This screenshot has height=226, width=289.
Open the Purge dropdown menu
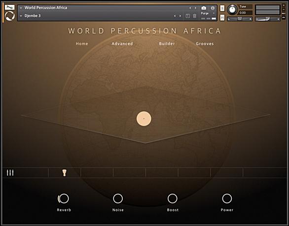coord(208,13)
